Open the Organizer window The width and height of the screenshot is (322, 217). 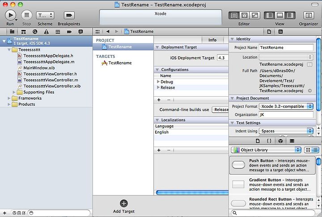click(x=309, y=15)
